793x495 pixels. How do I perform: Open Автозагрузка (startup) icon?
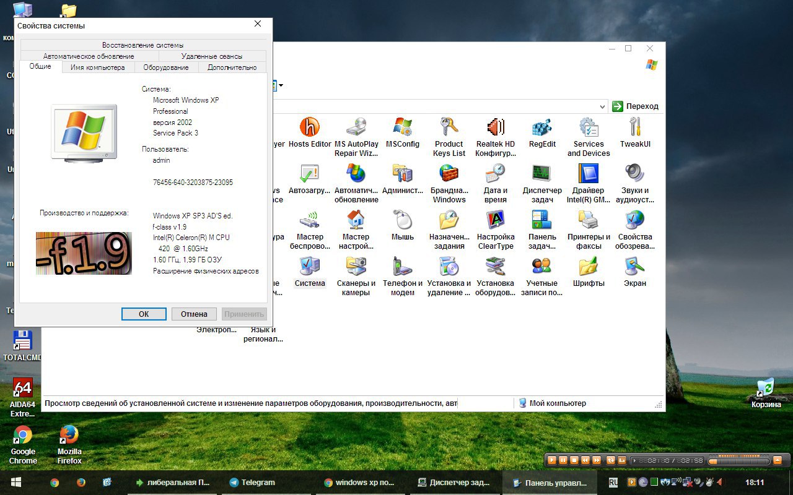click(x=310, y=179)
